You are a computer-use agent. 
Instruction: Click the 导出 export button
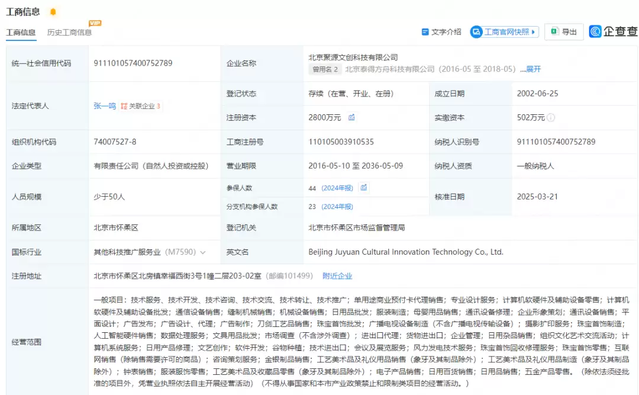(563, 32)
